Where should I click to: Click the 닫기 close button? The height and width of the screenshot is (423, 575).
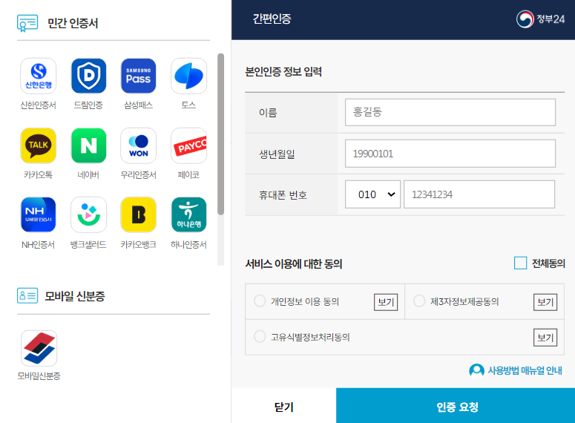284,406
